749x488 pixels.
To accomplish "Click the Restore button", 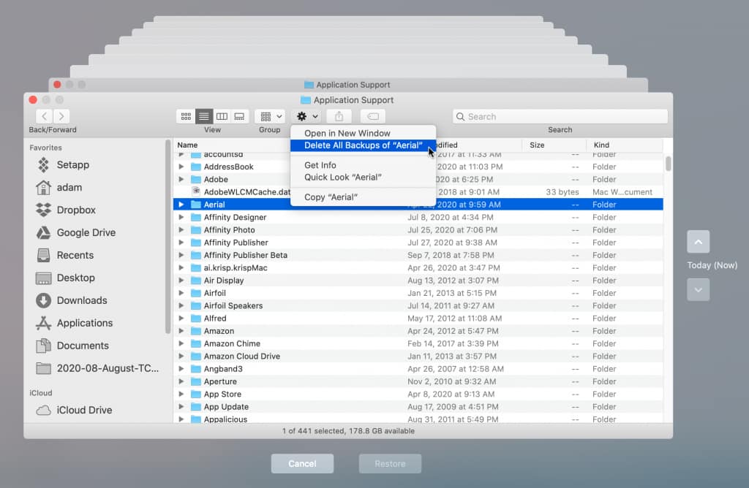I will pyautogui.click(x=390, y=463).
